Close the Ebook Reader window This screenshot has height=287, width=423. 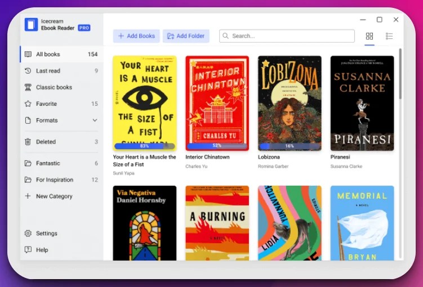coord(396,19)
